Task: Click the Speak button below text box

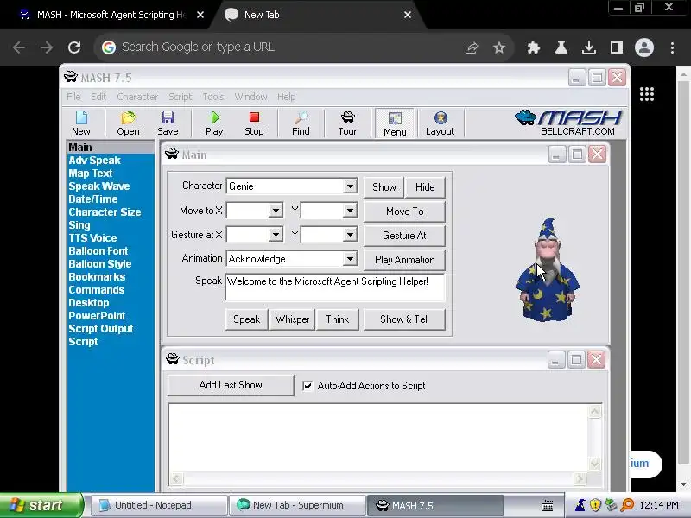Action: [x=247, y=319]
